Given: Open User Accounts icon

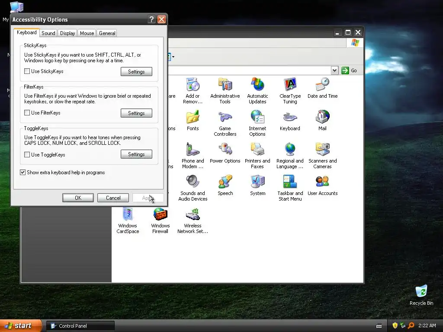Looking at the screenshot, I should coord(322,185).
